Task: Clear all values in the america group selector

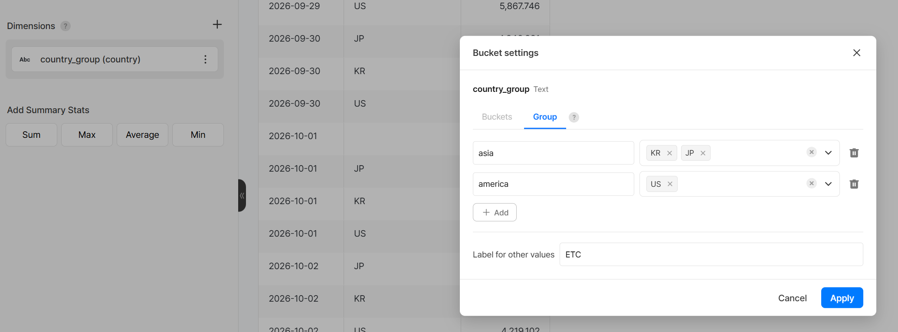Action: coord(811,183)
